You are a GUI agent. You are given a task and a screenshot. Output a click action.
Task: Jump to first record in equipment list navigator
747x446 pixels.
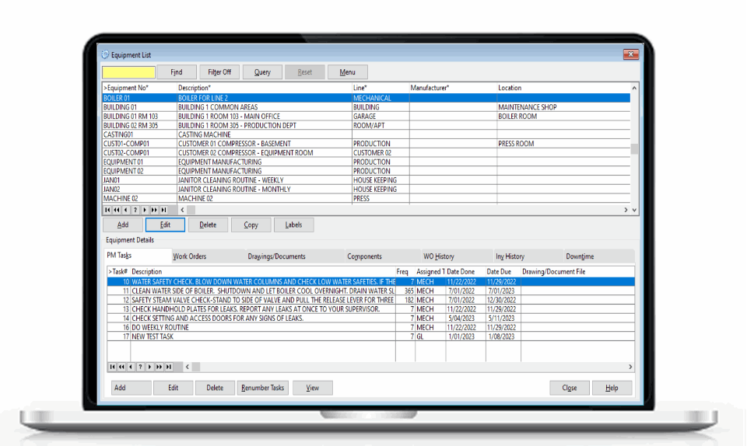(107, 210)
